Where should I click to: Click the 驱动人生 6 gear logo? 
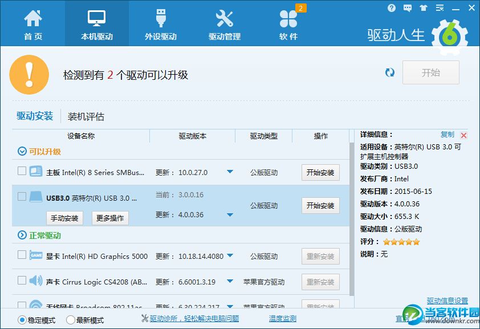pos(449,37)
